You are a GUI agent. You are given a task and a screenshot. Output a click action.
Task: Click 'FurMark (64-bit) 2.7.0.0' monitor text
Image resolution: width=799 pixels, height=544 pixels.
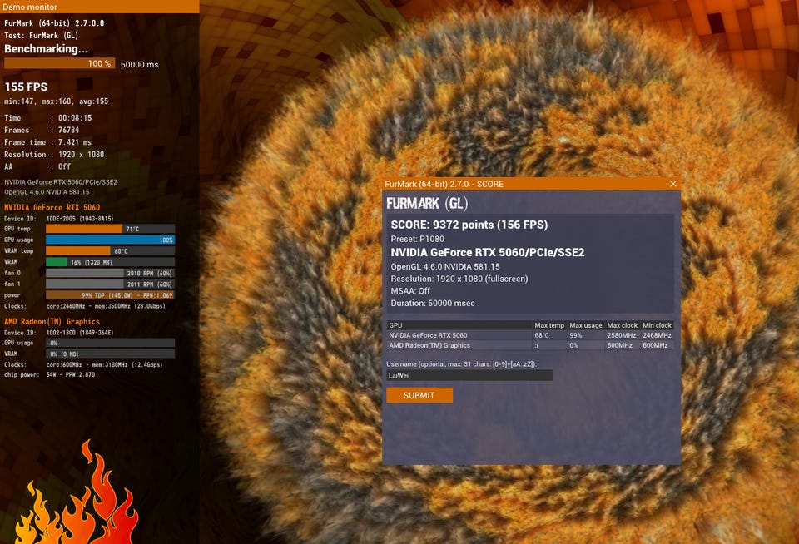(x=54, y=23)
